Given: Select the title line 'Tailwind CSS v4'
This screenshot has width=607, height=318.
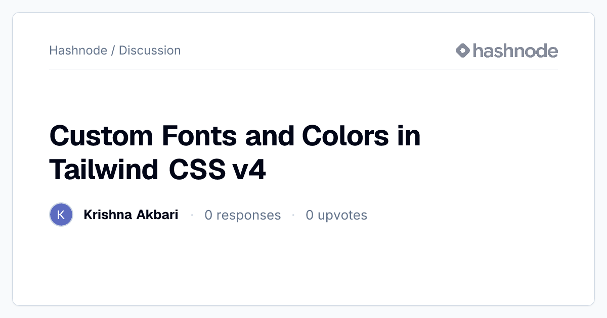Looking at the screenshot, I should [x=157, y=170].
